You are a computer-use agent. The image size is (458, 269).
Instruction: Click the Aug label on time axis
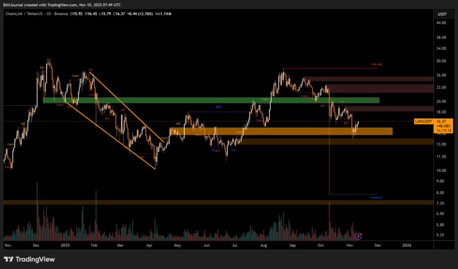(x=263, y=245)
